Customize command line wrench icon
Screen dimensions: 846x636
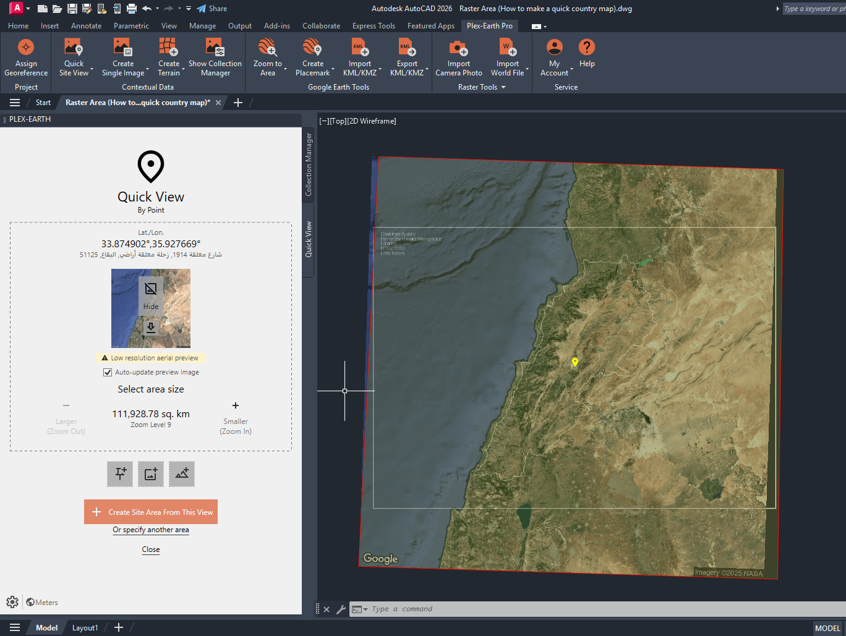341,609
